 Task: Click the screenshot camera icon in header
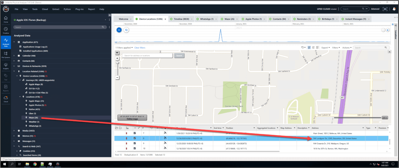(385, 9)
